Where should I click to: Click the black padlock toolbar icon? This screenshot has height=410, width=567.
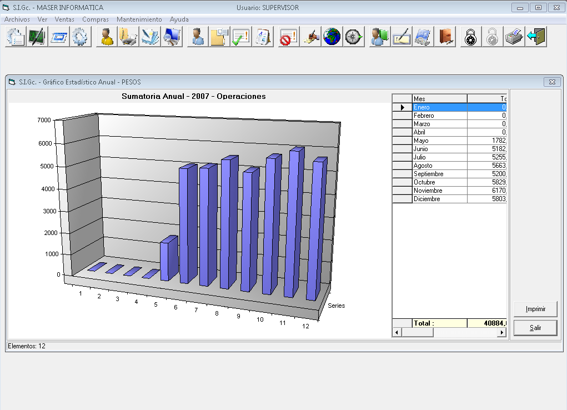click(x=471, y=37)
